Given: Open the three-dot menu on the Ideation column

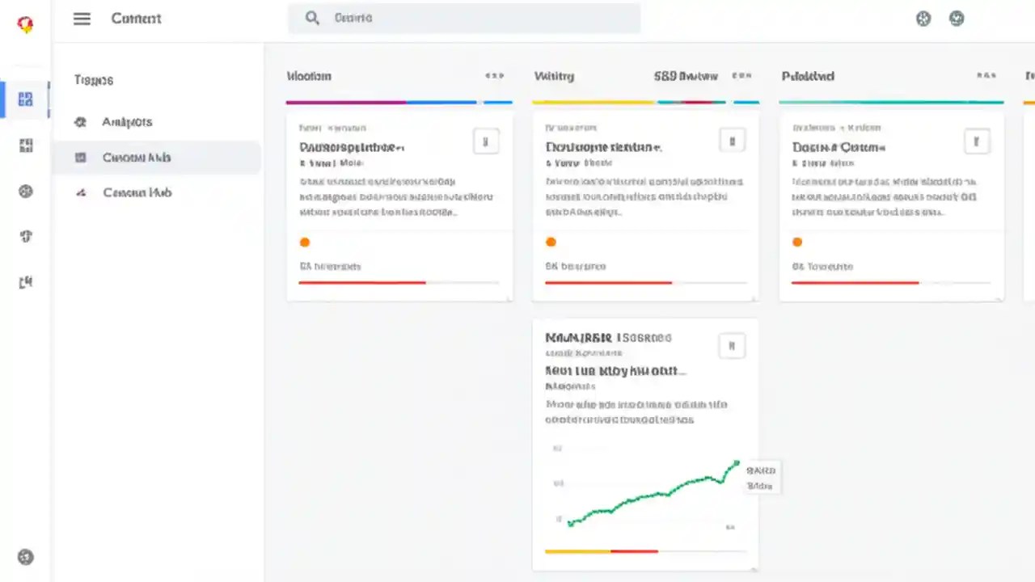Looking at the screenshot, I should pos(494,75).
